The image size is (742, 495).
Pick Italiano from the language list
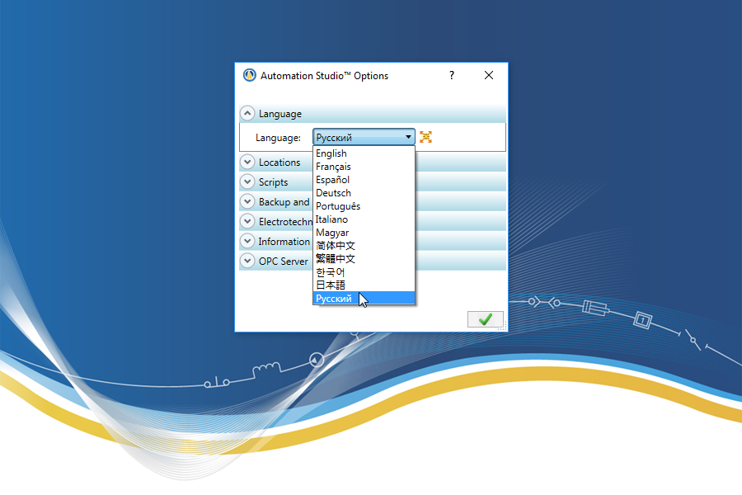point(364,219)
